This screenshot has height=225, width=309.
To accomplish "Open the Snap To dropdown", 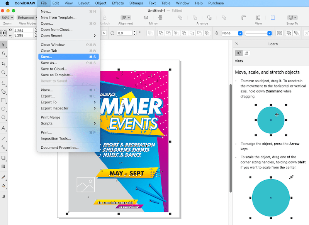I will click(292, 18).
